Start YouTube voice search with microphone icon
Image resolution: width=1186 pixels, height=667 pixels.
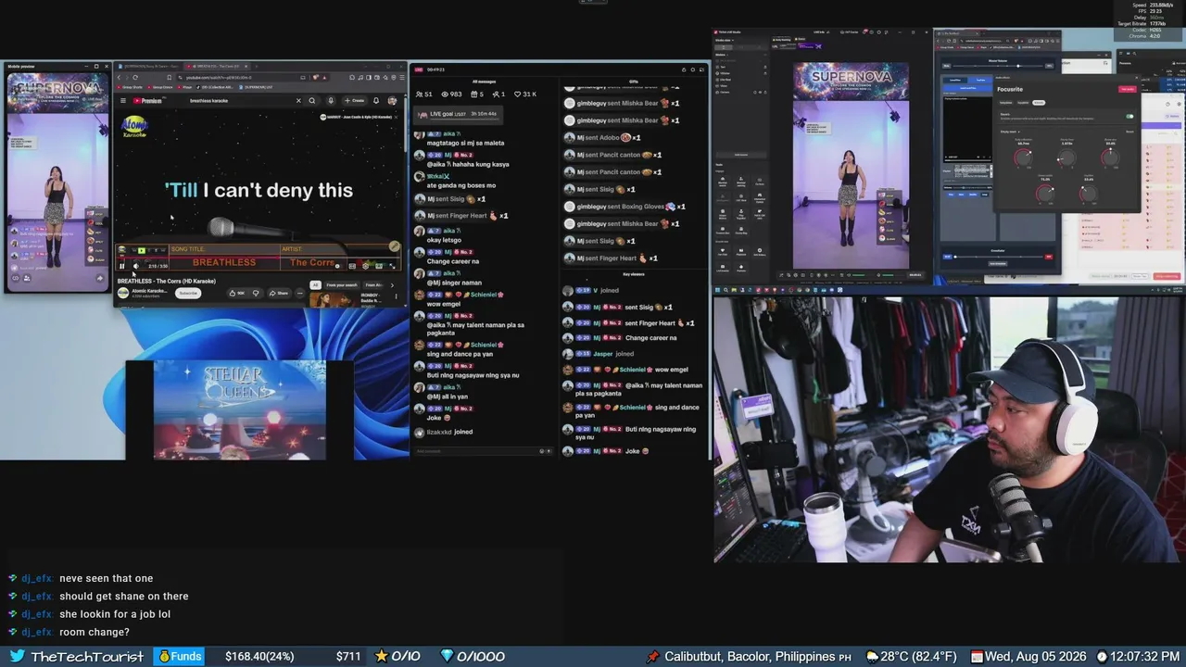[331, 100]
